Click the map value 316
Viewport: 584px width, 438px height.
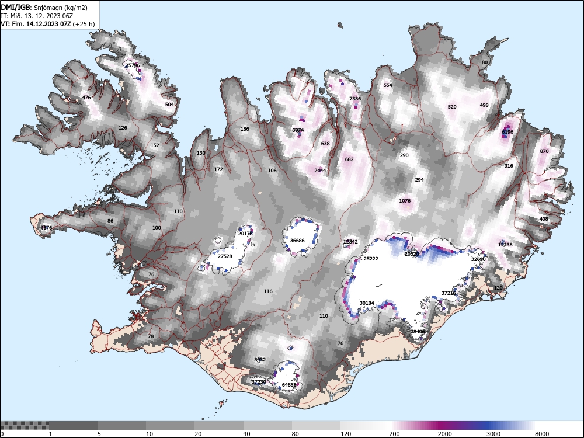[x=509, y=166]
